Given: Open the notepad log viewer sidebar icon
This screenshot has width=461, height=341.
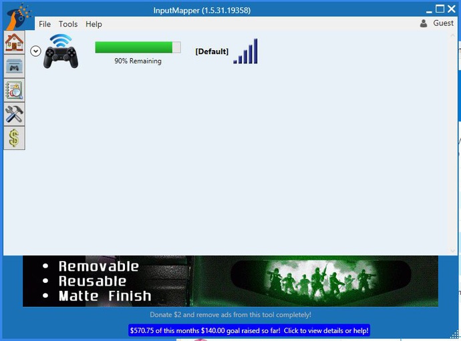Looking at the screenshot, I should (14, 91).
